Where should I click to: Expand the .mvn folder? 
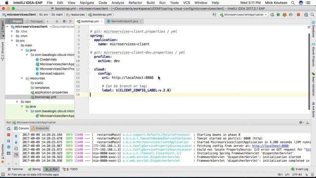(12, 36)
